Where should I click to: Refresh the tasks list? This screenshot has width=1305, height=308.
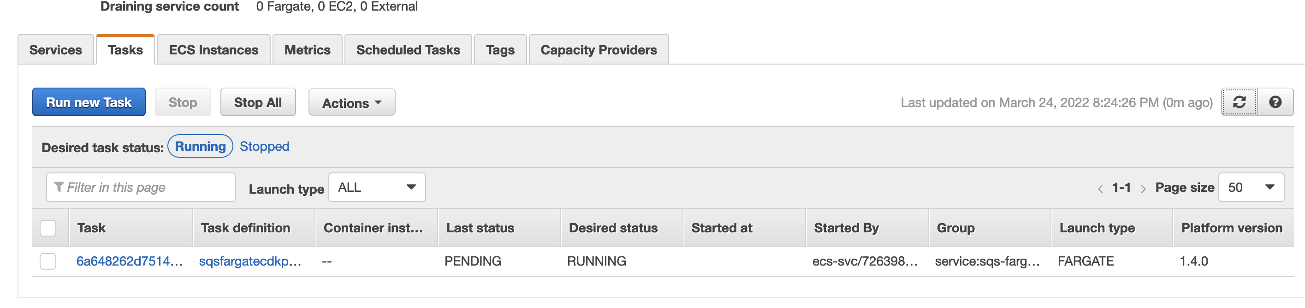[x=1239, y=102]
